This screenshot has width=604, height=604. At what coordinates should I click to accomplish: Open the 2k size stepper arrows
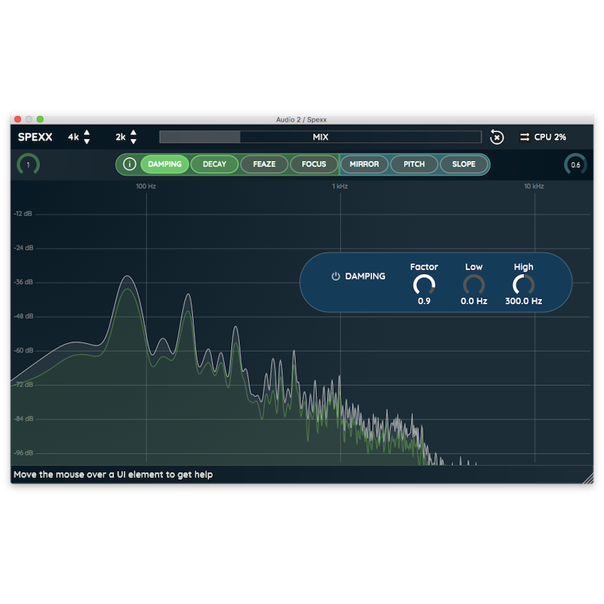click(x=134, y=137)
